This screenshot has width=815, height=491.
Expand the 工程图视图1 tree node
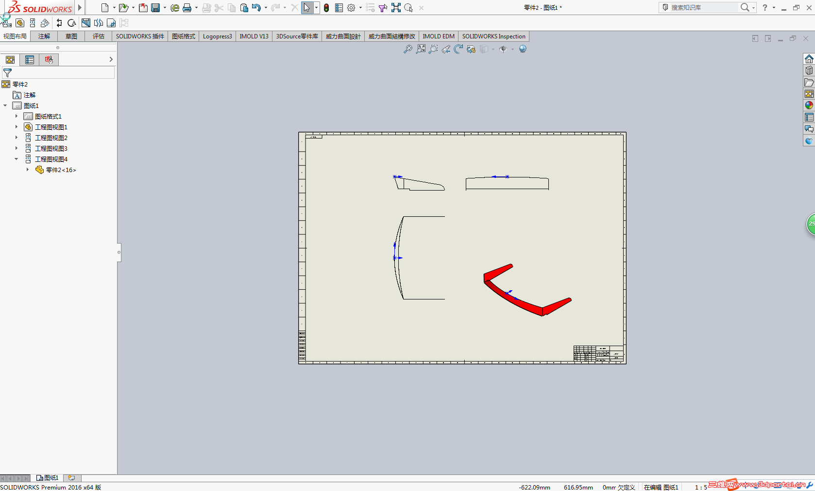click(x=17, y=127)
